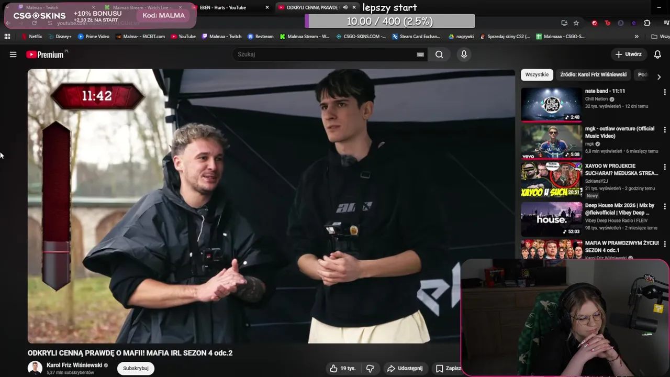This screenshot has width=670, height=377.
Task: Open XAYOO U SUCH thumbnail with 20:51 duration
Action: pos(551,180)
